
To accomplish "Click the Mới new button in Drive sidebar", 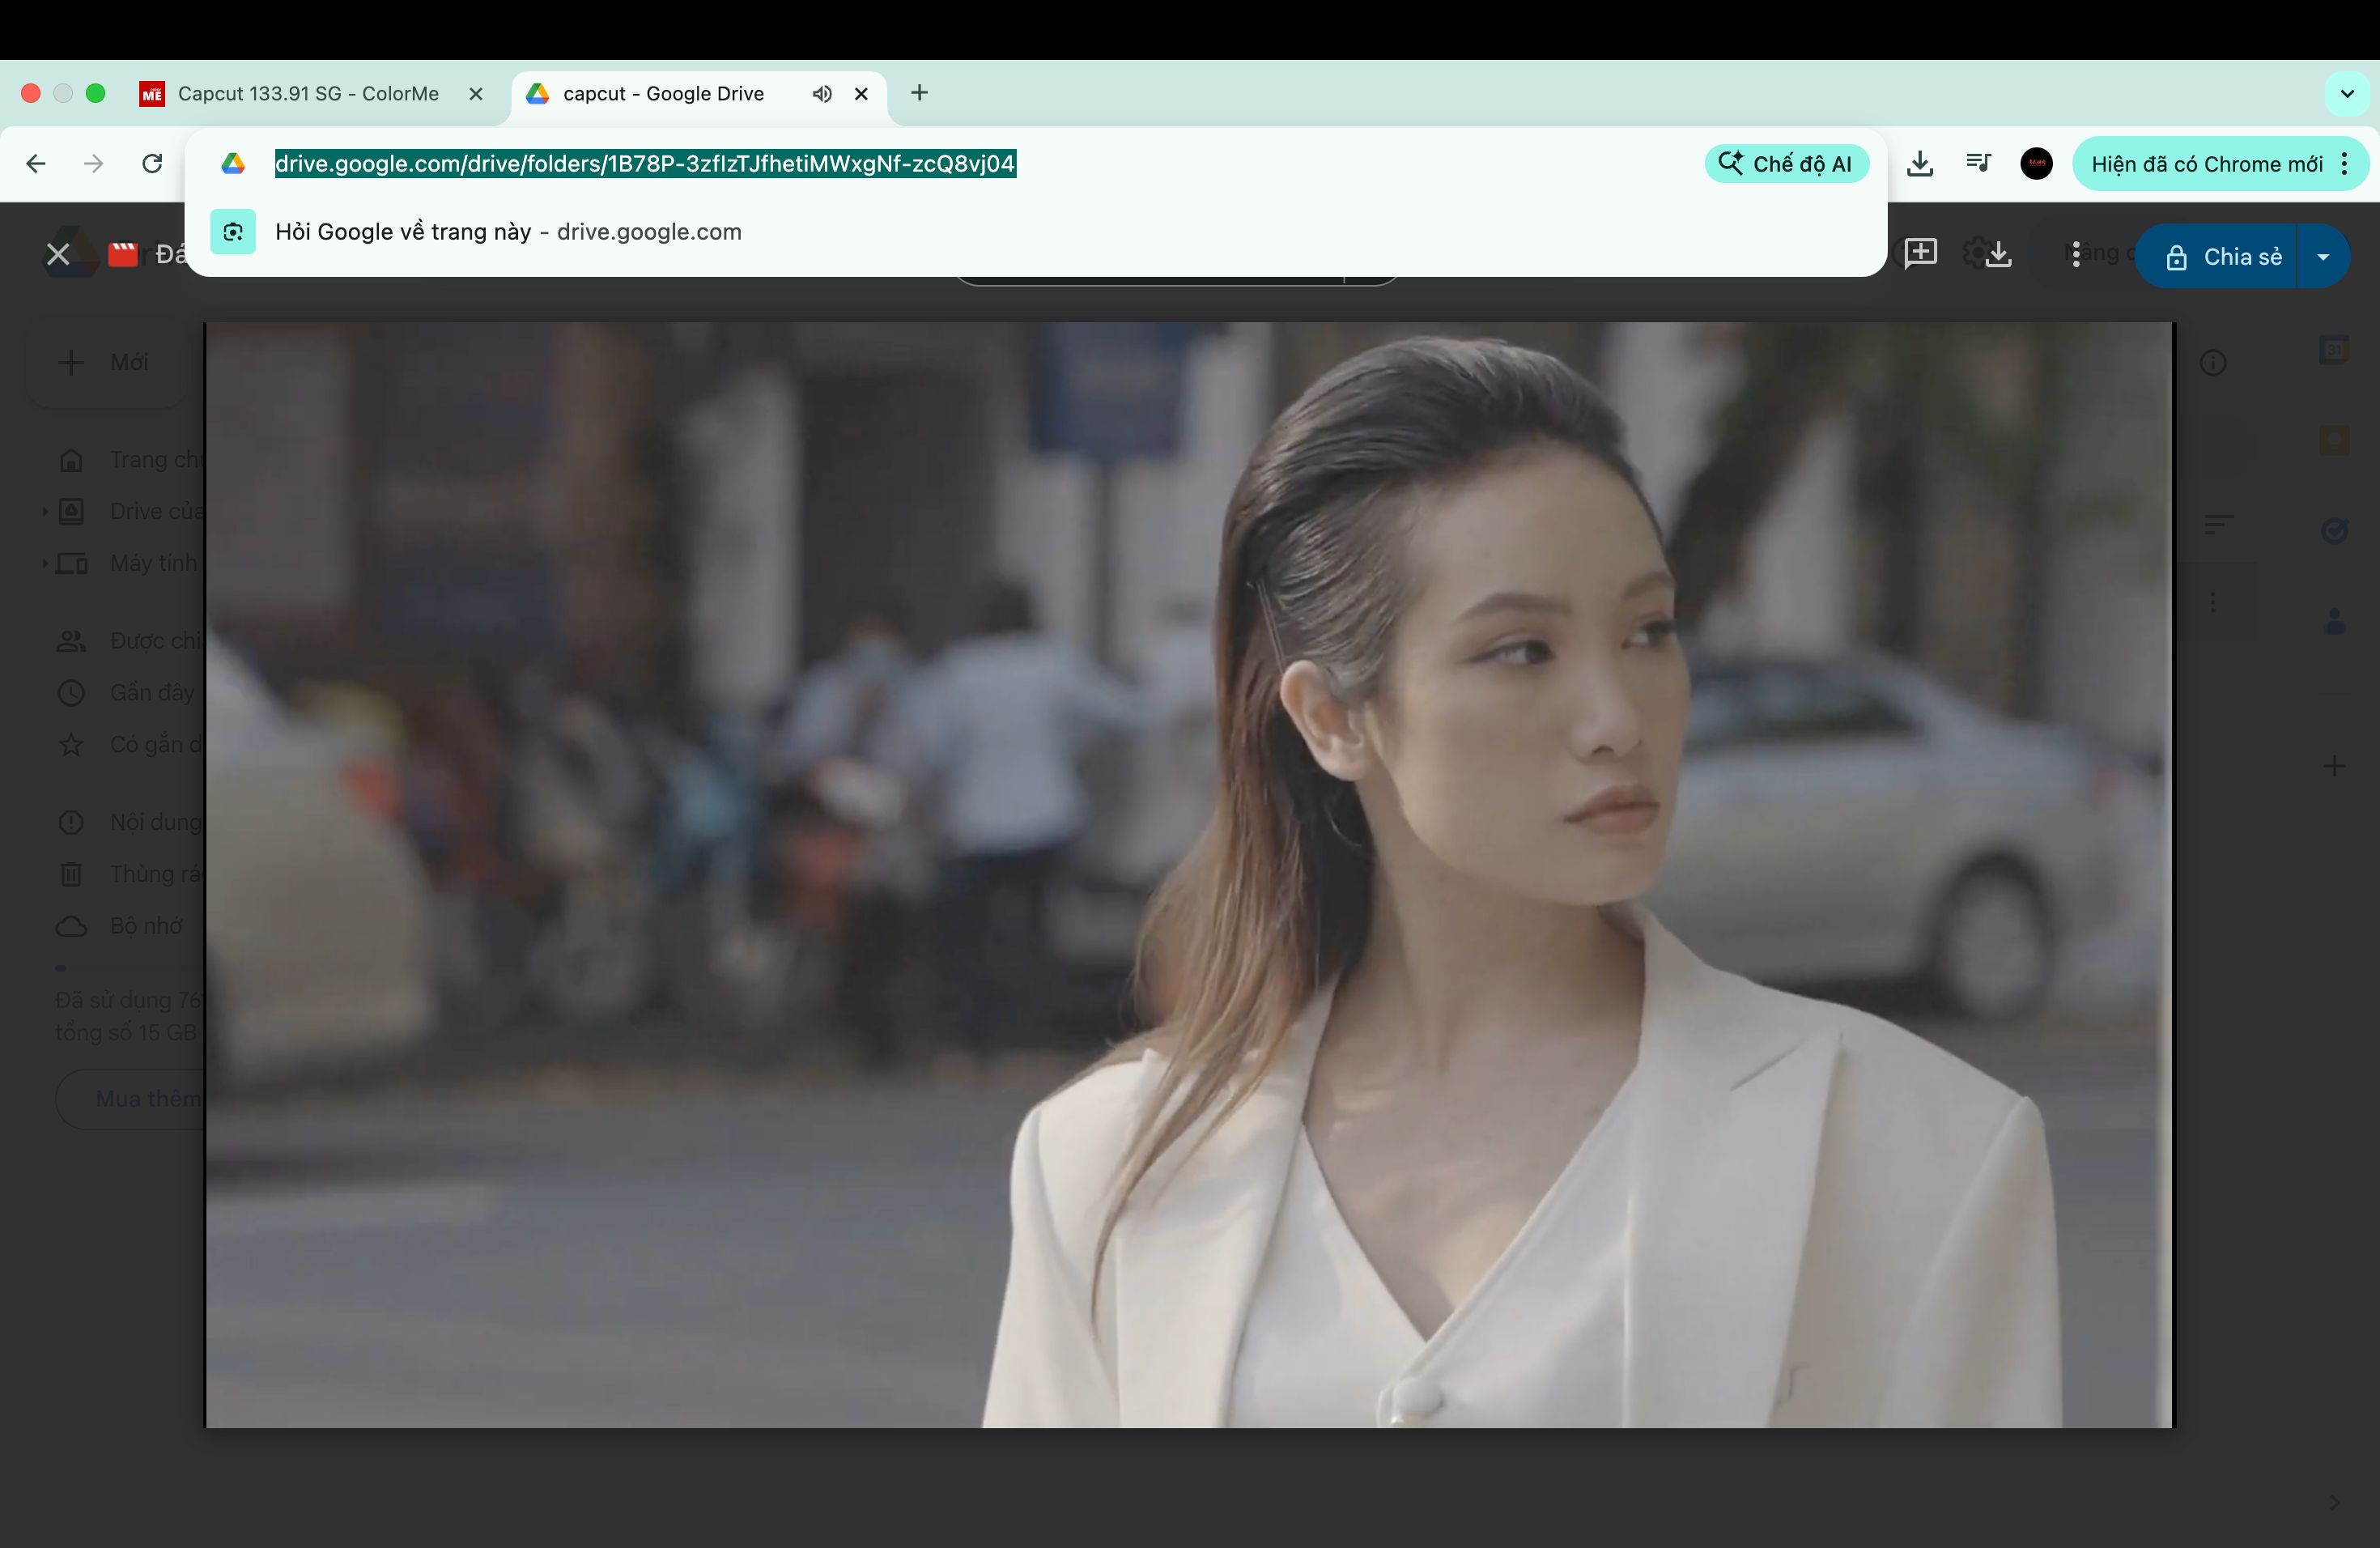I will [x=105, y=362].
